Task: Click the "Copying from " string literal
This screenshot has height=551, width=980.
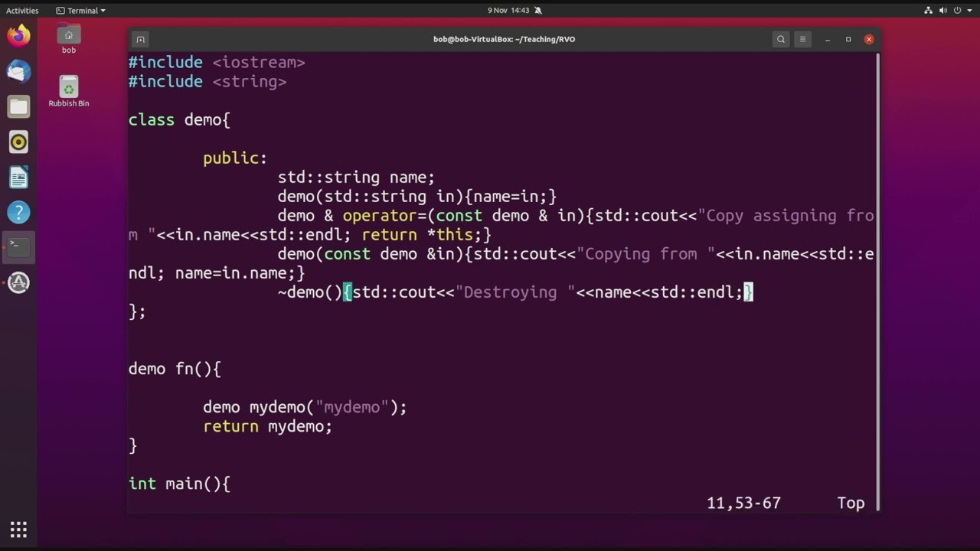Action: [x=645, y=254]
